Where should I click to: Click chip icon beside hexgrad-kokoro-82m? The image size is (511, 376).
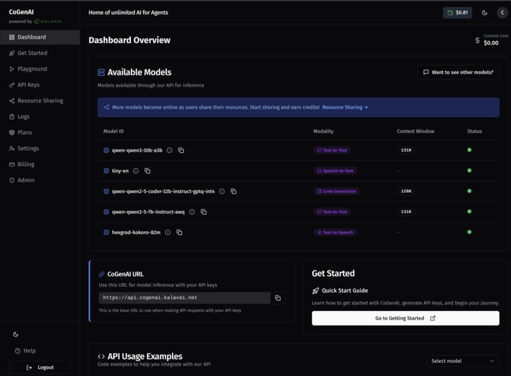107,232
